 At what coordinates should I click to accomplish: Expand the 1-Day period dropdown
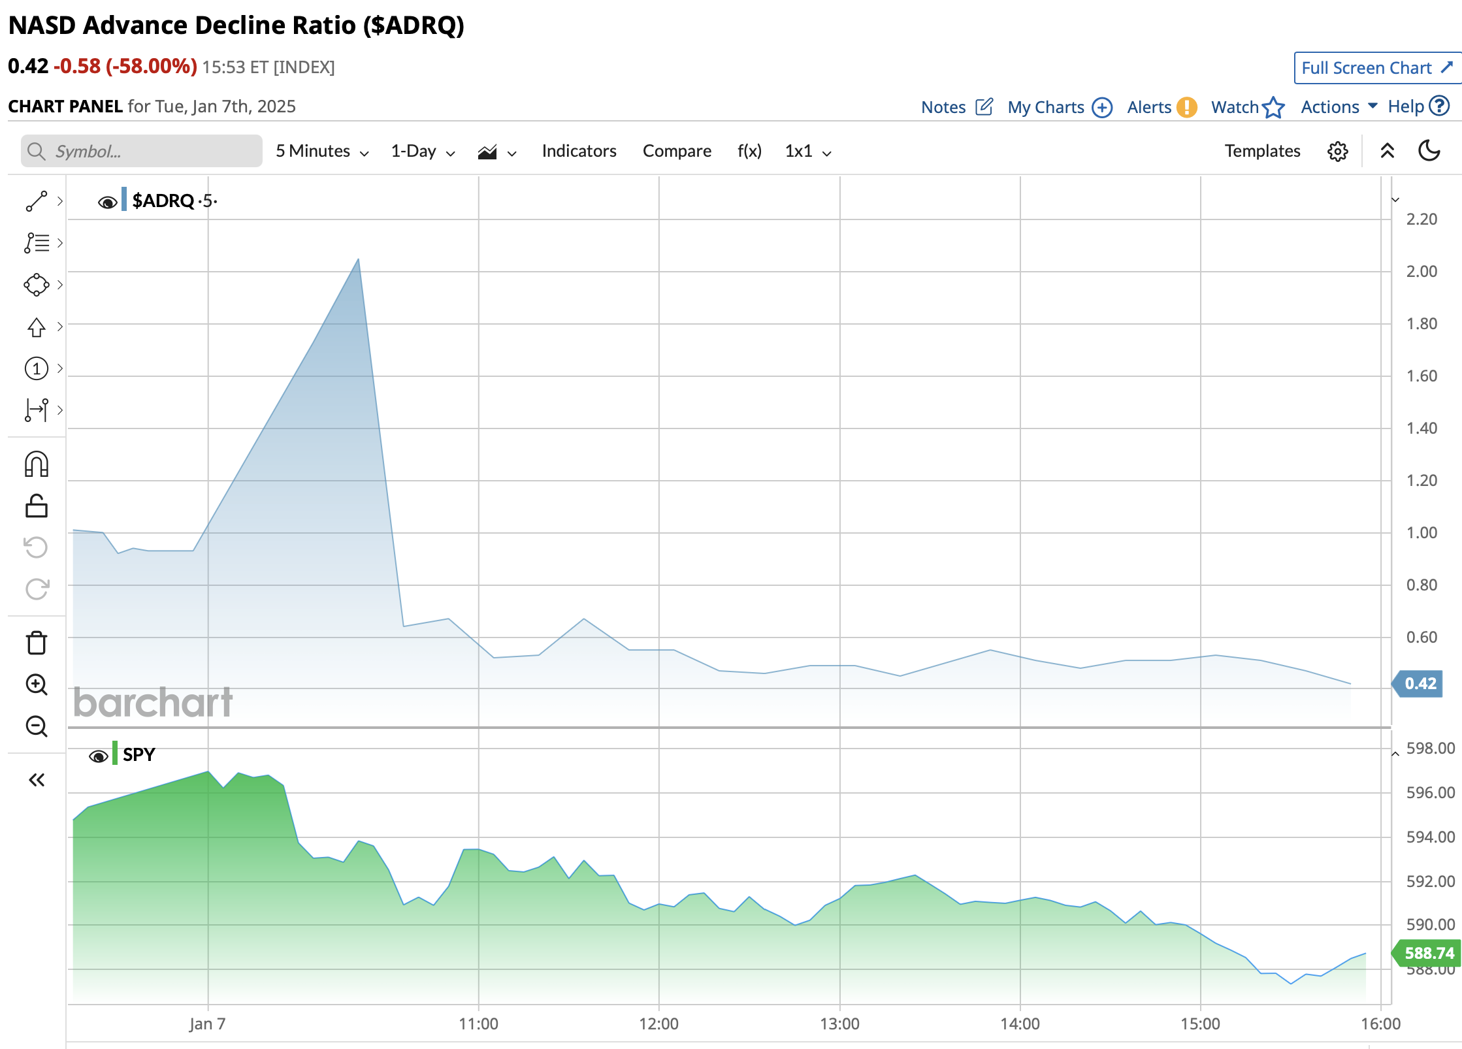(x=423, y=152)
